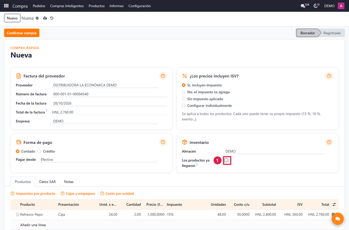Switch to the Notas tab
This screenshot has width=349, height=230.
point(69,182)
